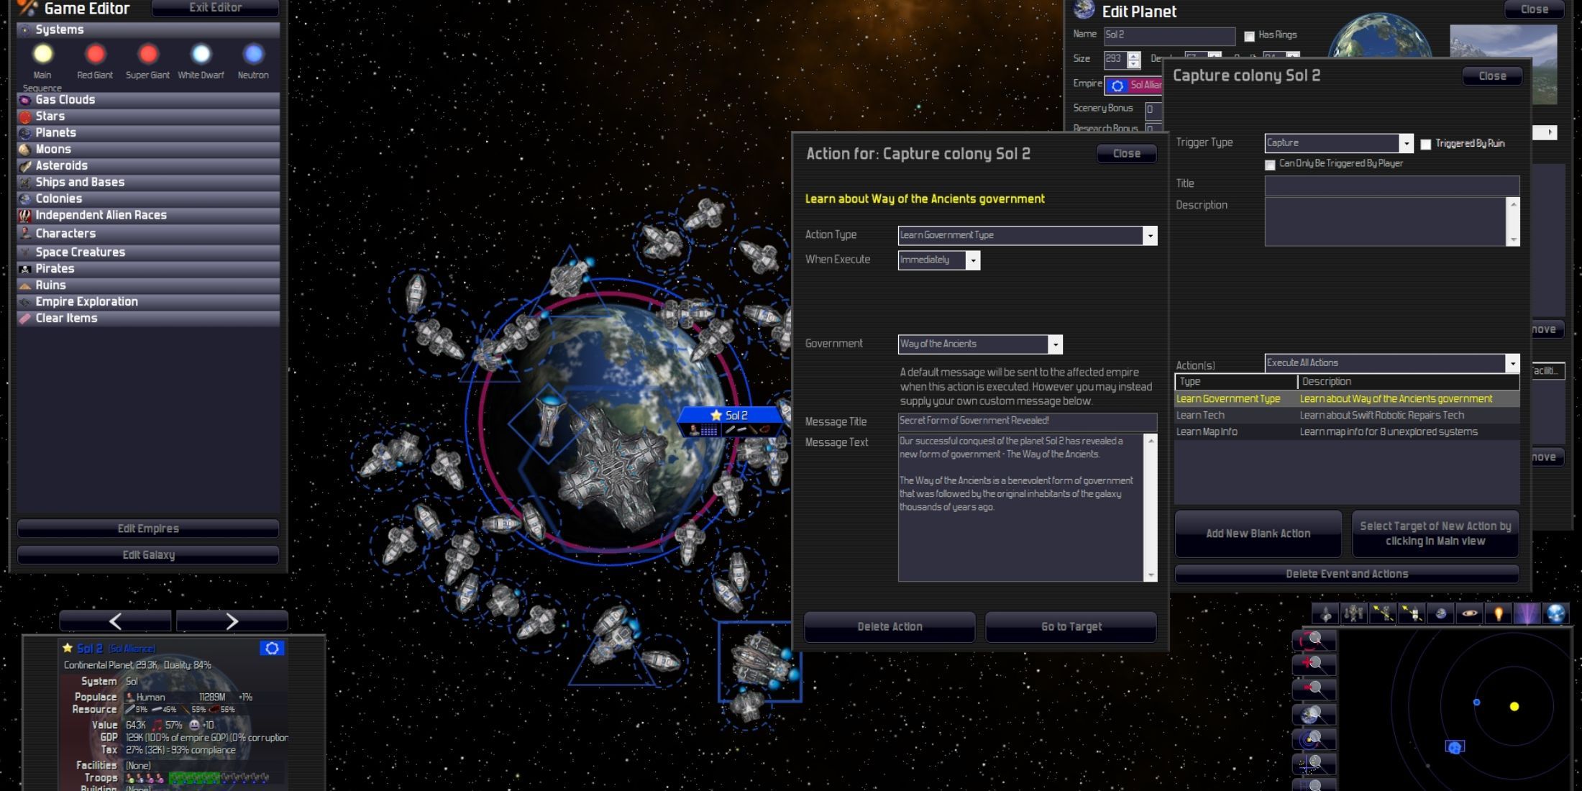The width and height of the screenshot is (1582, 791).
Task: Click the lightbulb toolbar icon
Action: (1499, 613)
